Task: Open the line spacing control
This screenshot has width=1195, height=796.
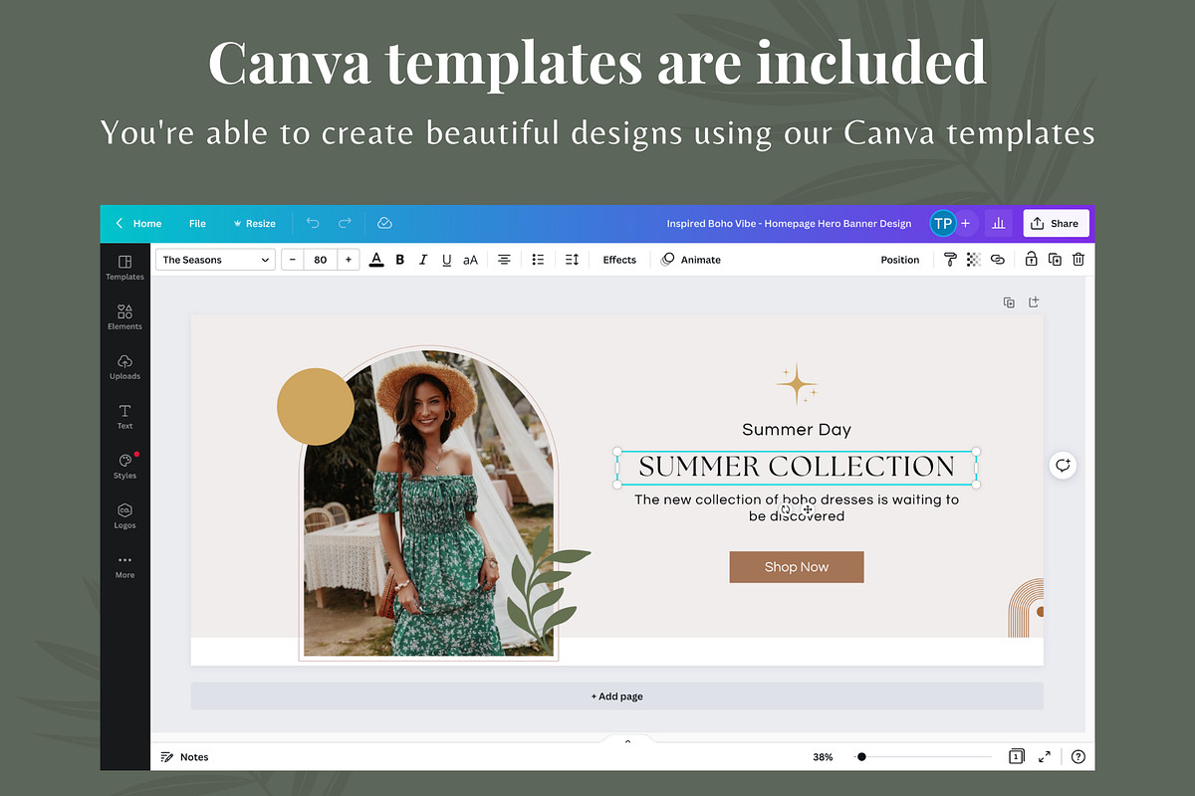Action: 572,260
